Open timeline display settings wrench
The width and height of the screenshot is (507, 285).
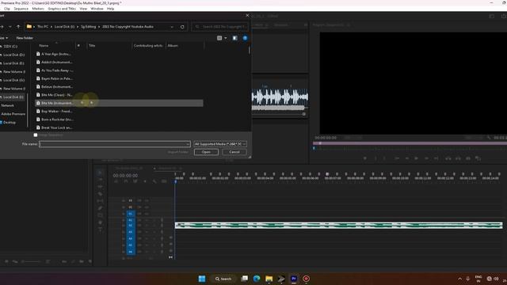pyautogui.click(x=154, y=181)
